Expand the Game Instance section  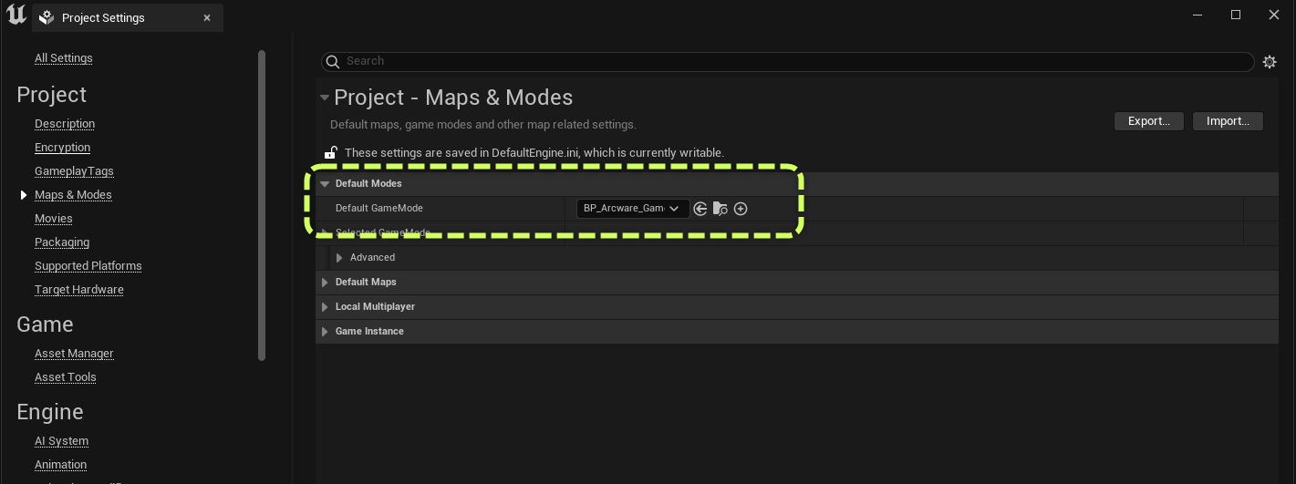coord(325,332)
